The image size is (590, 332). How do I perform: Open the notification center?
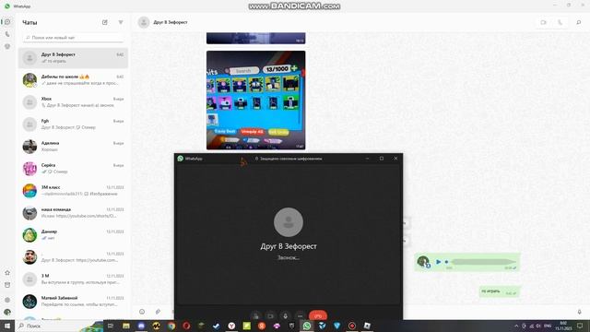(580, 326)
